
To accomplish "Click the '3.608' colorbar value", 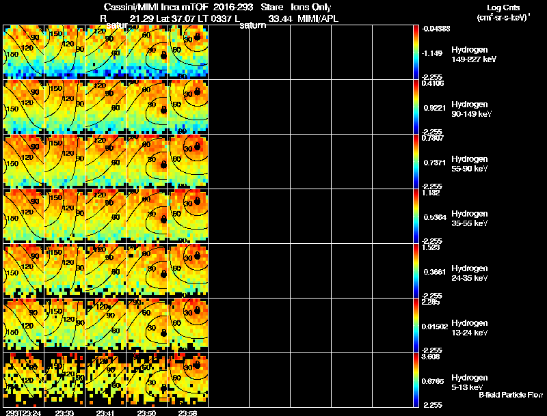I will point(431,357).
